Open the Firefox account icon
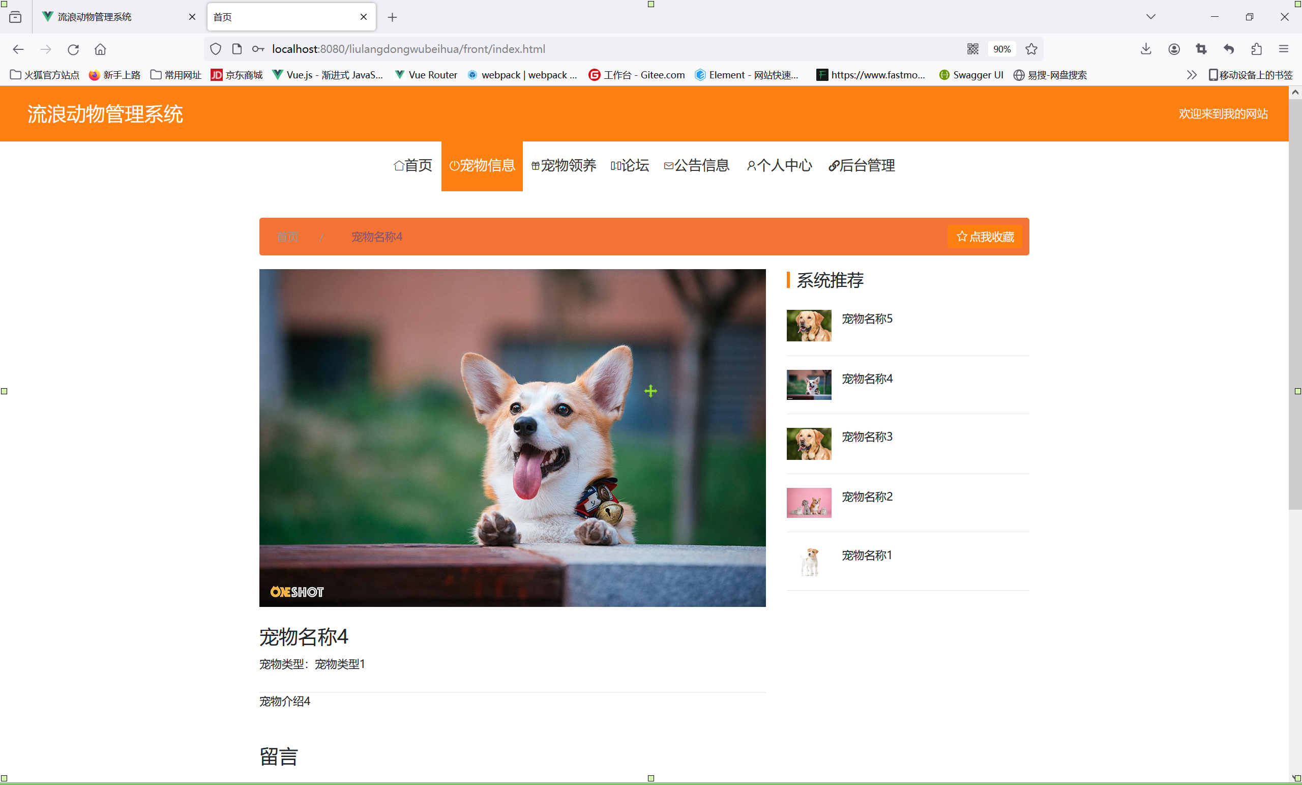Viewport: 1302px width, 785px height. pyautogui.click(x=1174, y=49)
